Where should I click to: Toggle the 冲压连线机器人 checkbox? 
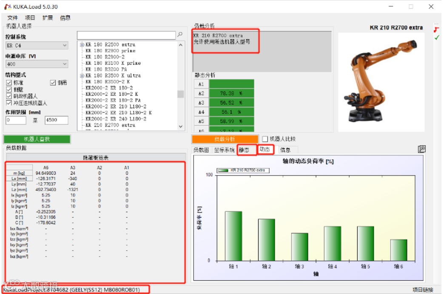9,103
